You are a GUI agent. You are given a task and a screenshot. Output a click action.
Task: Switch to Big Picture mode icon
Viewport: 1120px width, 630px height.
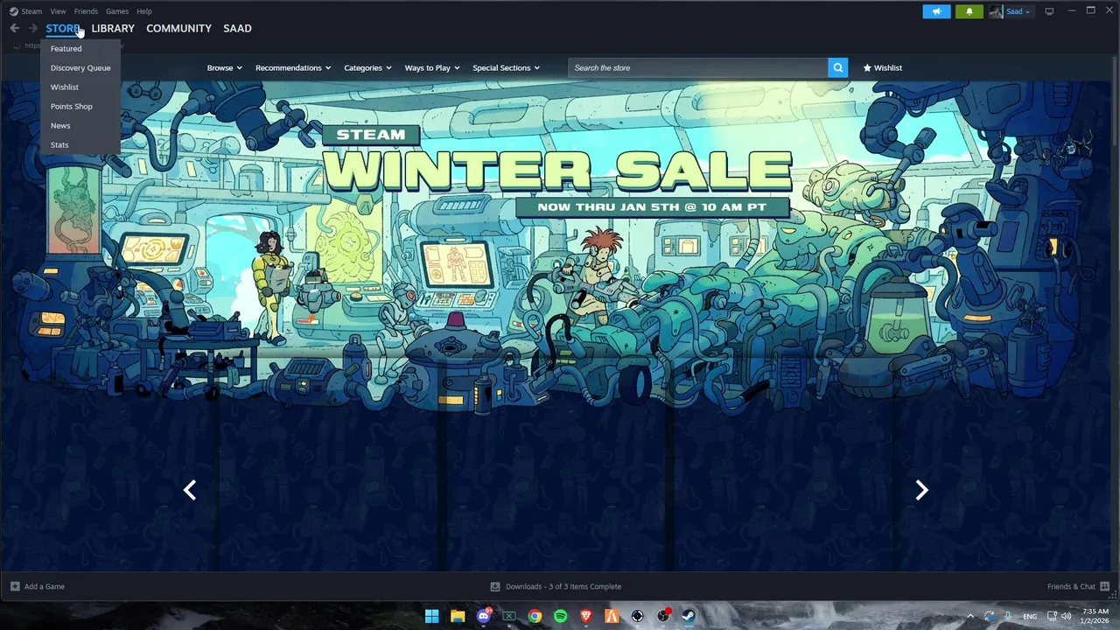pyautogui.click(x=1049, y=11)
